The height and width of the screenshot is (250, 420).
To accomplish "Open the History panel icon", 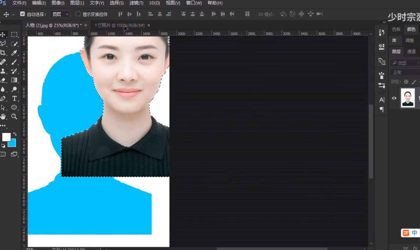I will (382, 32).
